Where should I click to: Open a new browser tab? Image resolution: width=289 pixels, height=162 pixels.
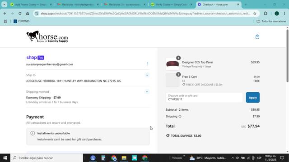(246, 4)
